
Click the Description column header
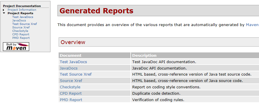click(195, 55)
